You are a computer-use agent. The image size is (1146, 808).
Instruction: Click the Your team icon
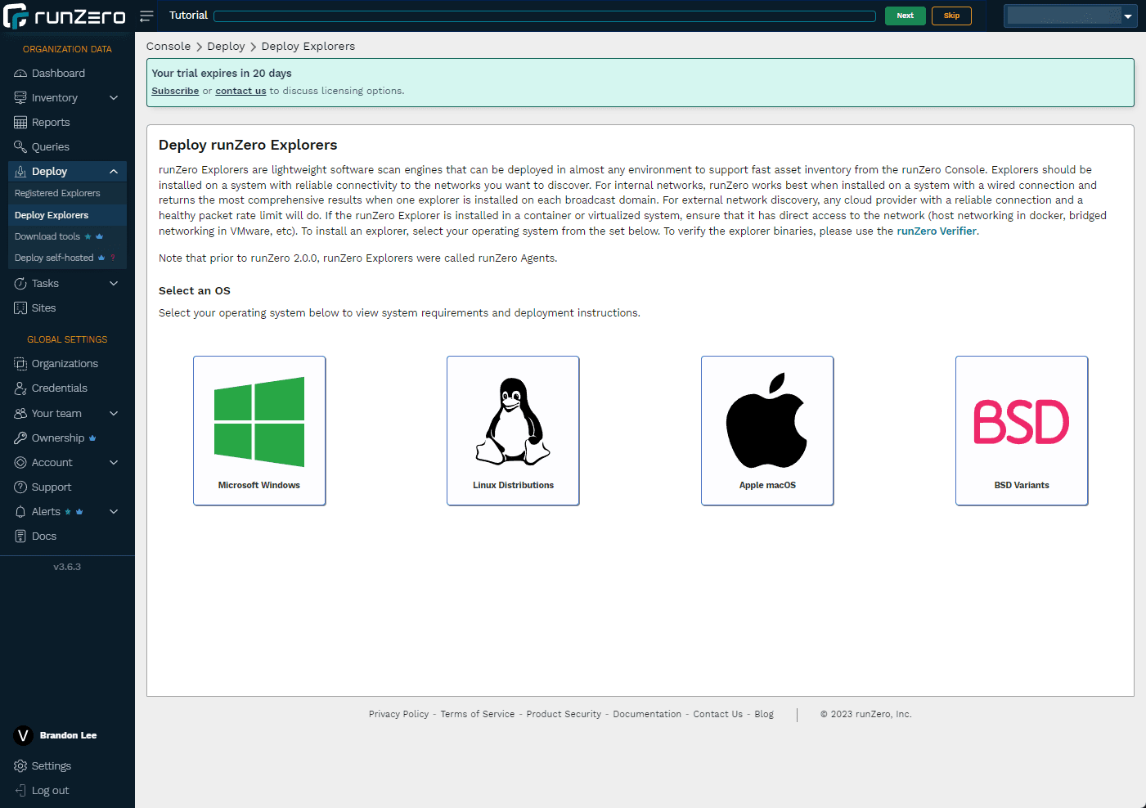tap(20, 414)
